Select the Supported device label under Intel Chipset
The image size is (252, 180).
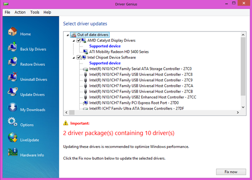point(105,63)
